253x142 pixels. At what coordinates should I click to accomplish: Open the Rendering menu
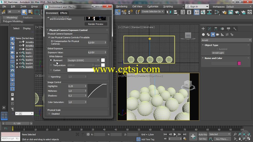pyautogui.click(x=122, y=6)
